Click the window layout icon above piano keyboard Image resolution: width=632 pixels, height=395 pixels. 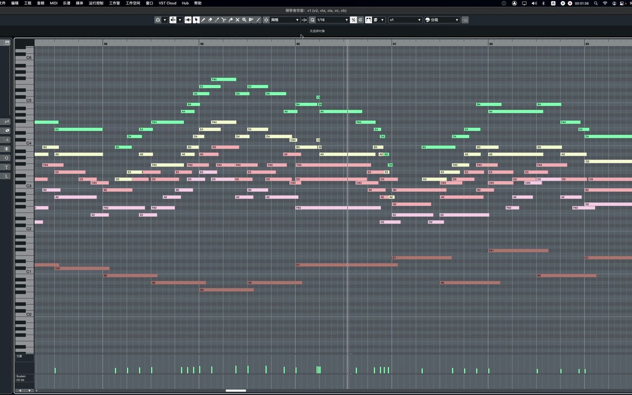[x=7, y=42]
